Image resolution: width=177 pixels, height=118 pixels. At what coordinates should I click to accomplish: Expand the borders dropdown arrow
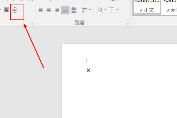pyautogui.click(x=117, y=10)
